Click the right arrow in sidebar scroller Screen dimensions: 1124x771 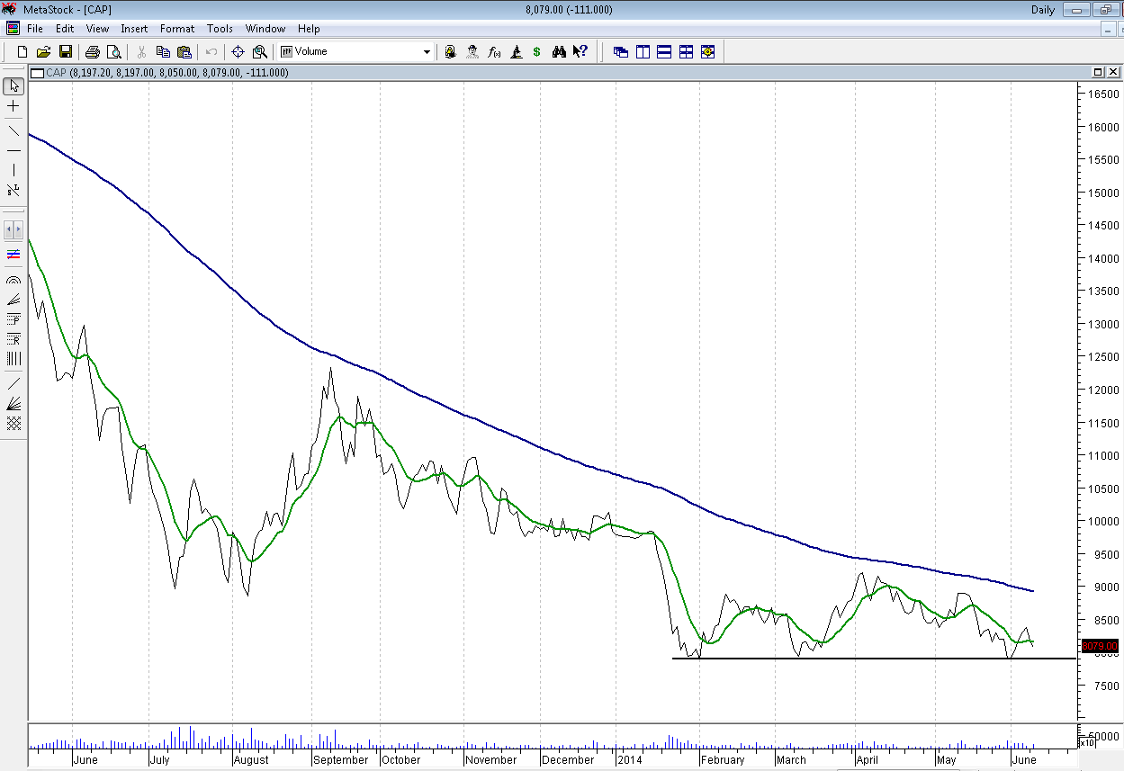19,229
